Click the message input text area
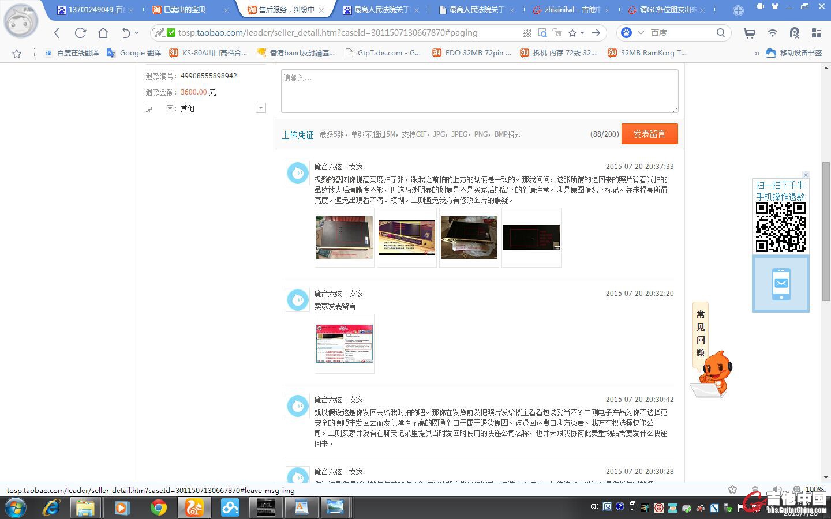The width and height of the screenshot is (831, 519). pos(479,91)
